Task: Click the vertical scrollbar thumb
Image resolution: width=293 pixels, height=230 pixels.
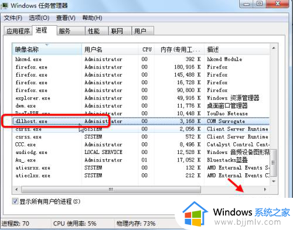Action: [274, 163]
